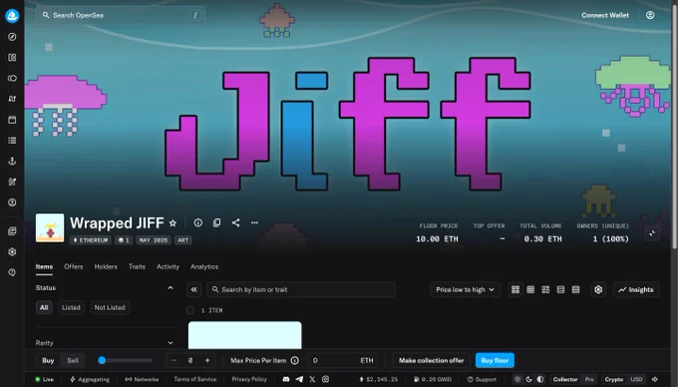Switch to system theme half-circle icon

(540, 379)
